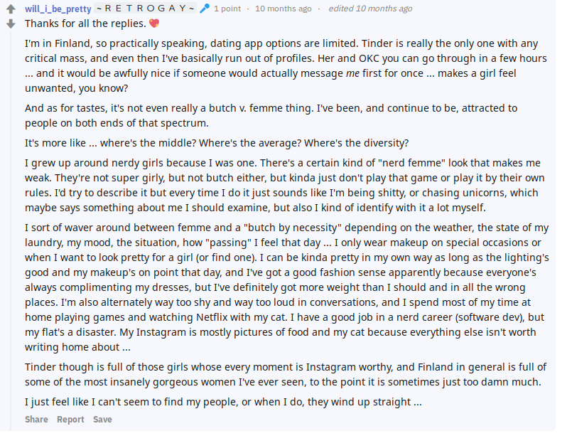This screenshot has height=436, width=567.
Task: Click the sparkling heart emoji after 'replies'
Action: click(154, 23)
